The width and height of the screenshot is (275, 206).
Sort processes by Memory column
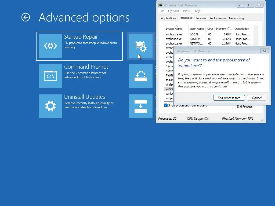coord(224,29)
